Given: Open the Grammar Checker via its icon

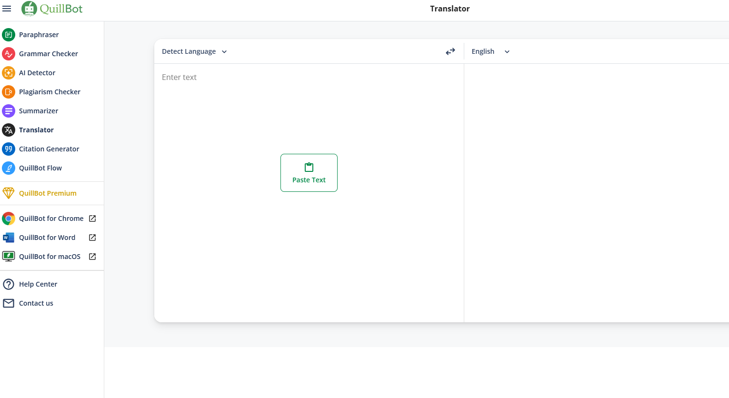Looking at the screenshot, I should [9, 53].
